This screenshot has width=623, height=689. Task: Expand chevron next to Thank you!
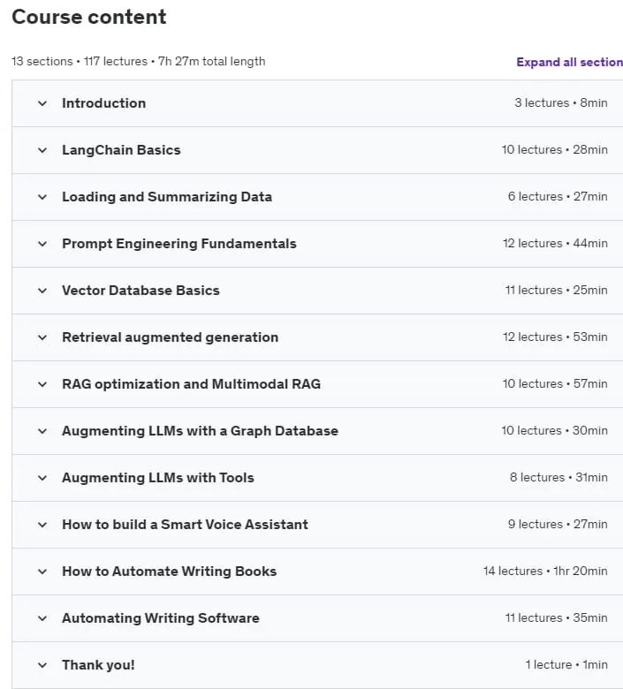click(42, 666)
